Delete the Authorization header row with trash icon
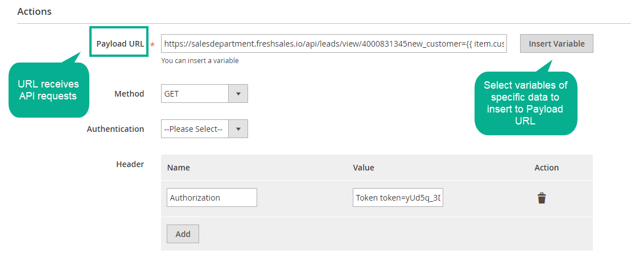This screenshot has height=262, width=631. click(x=542, y=198)
